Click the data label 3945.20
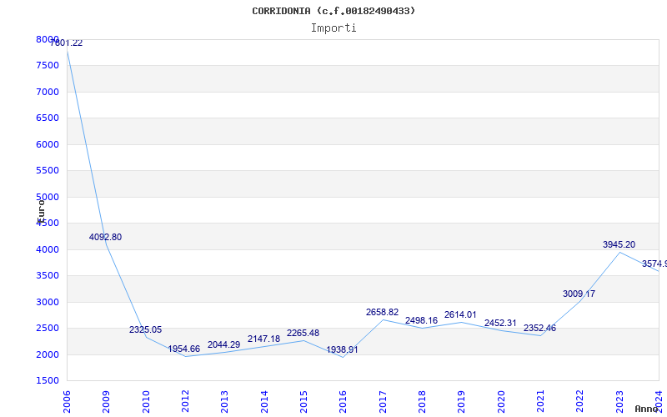The height and width of the screenshot is (417, 667). [619, 244]
